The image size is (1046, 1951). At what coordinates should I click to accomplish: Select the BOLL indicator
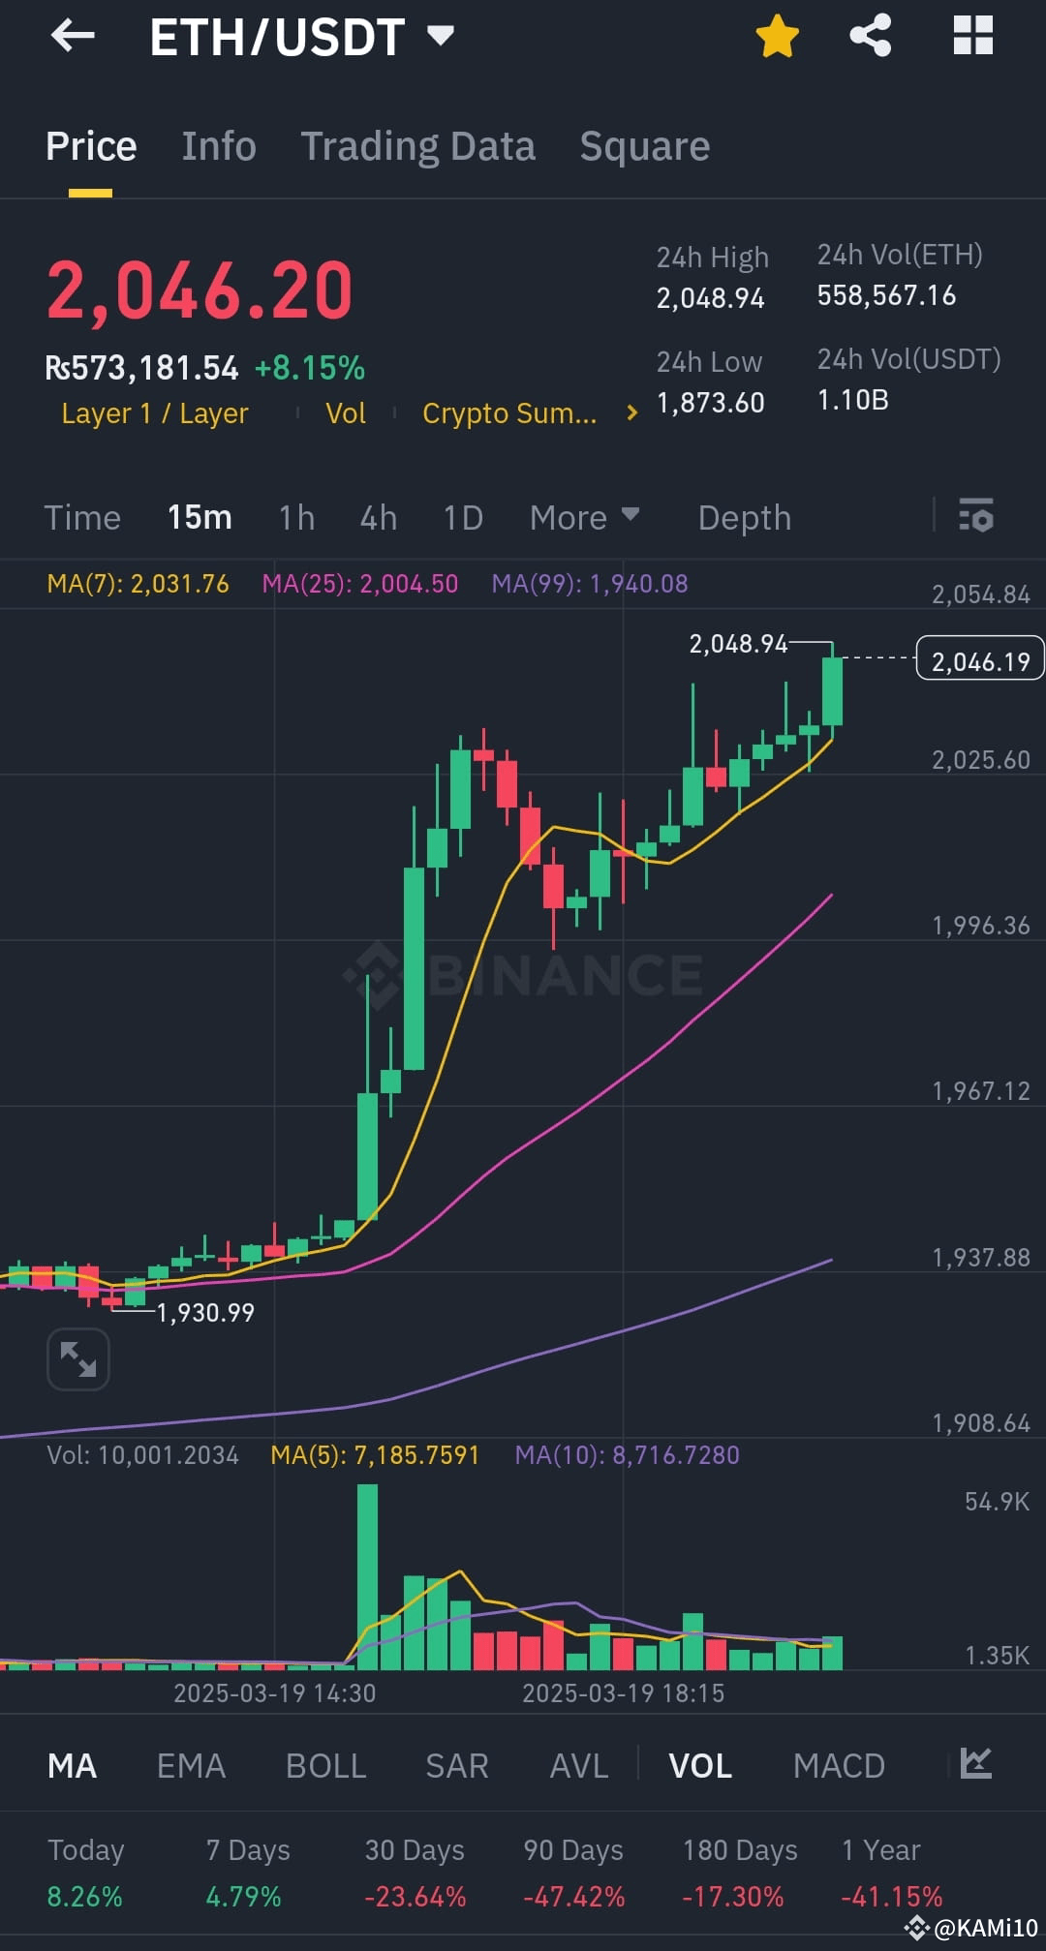325,1764
